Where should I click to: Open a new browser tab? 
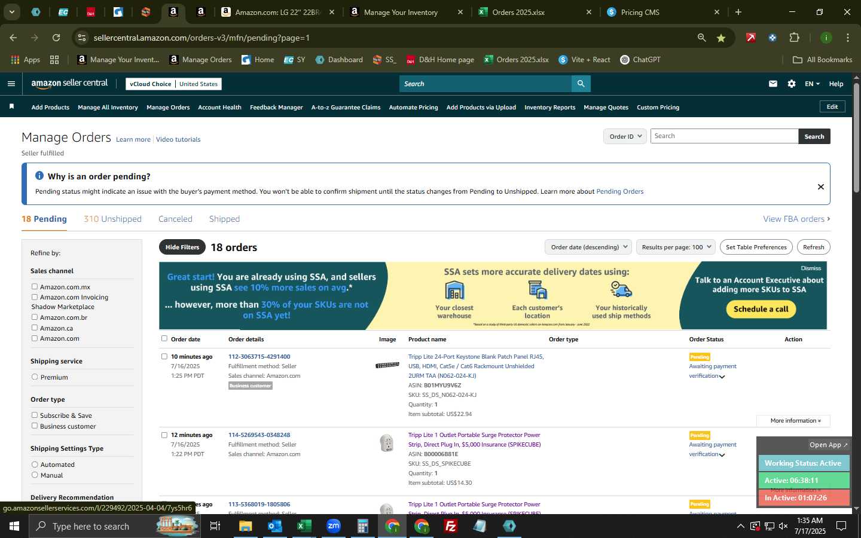click(738, 12)
